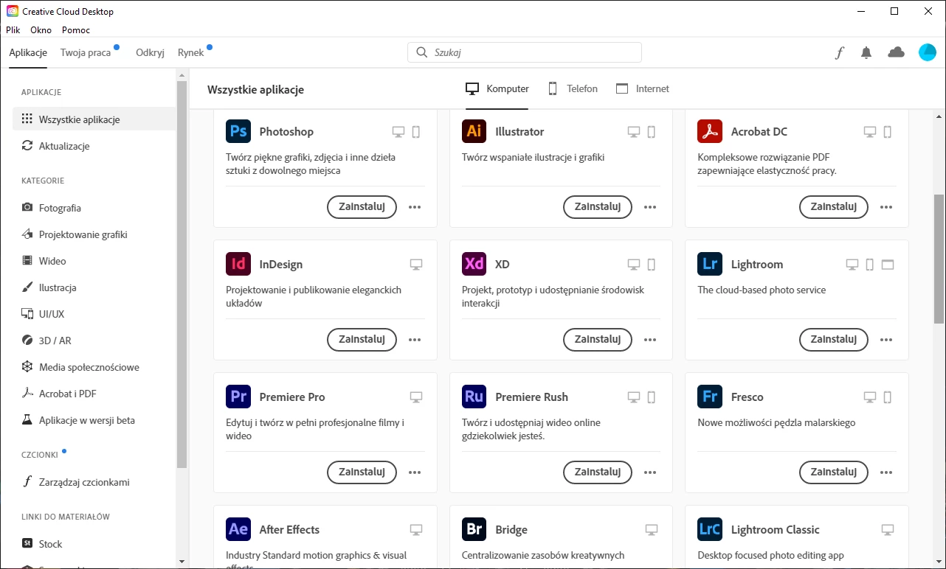Image resolution: width=946 pixels, height=569 pixels.
Task: Open the notifications bell
Action: pos(866,52)
